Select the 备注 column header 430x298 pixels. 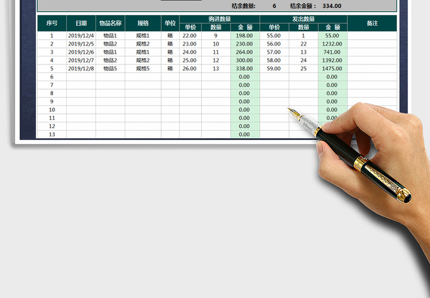(x=372, y=24)
